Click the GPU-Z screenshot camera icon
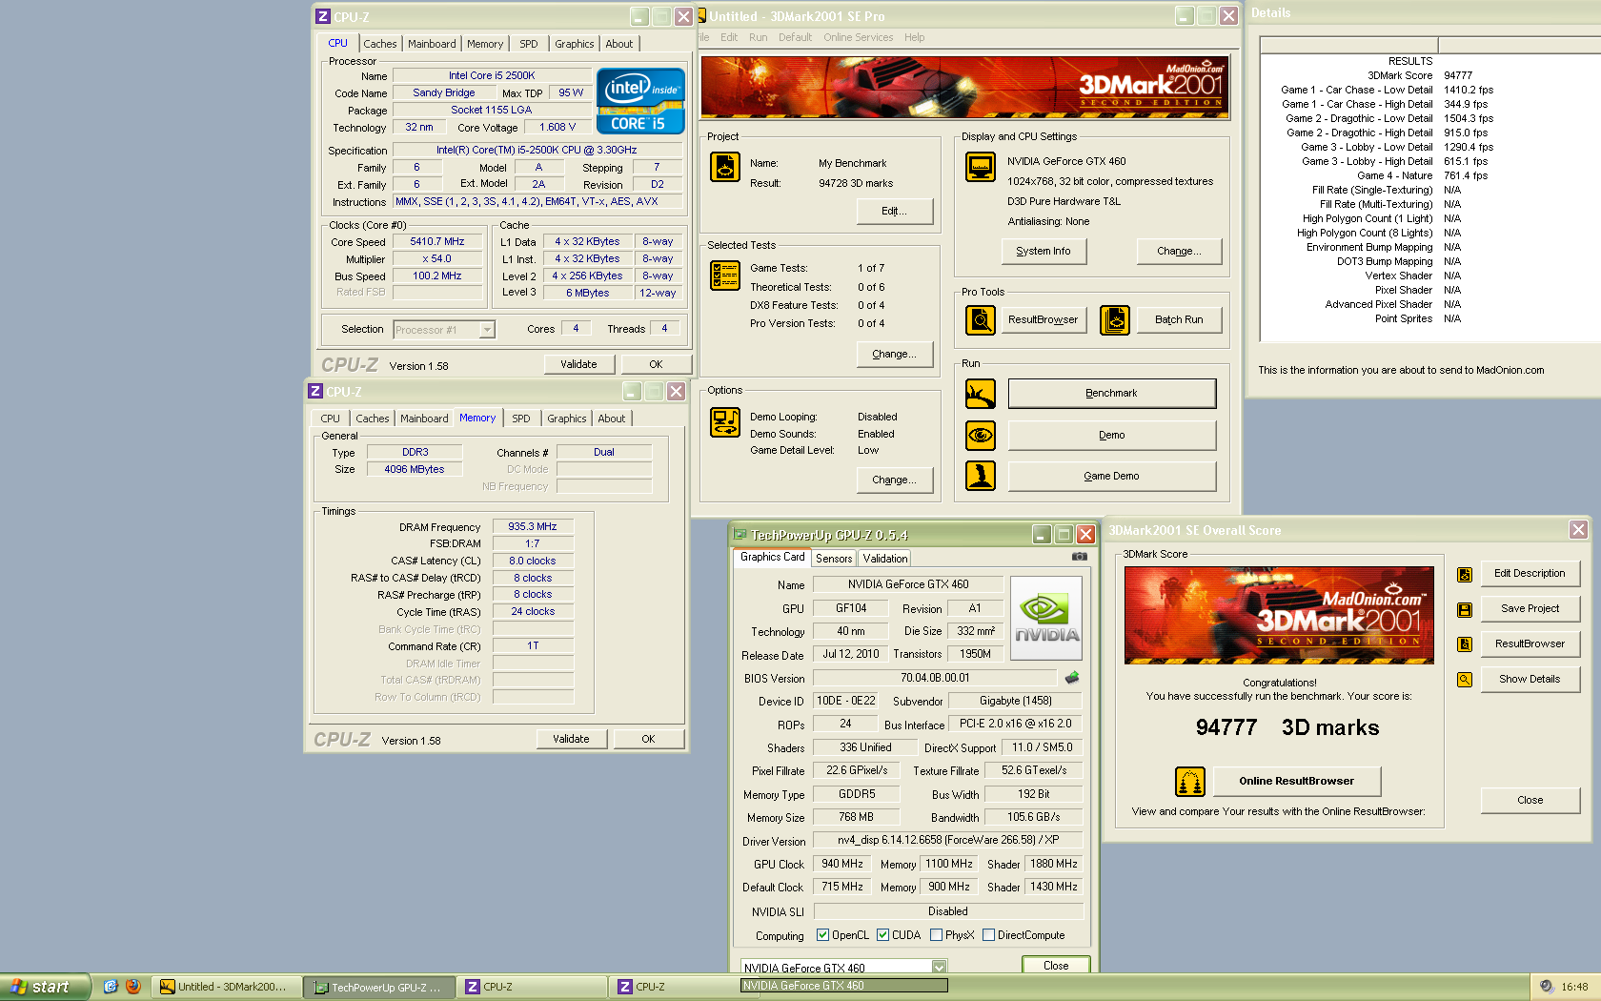 [x=1080, y=556]
